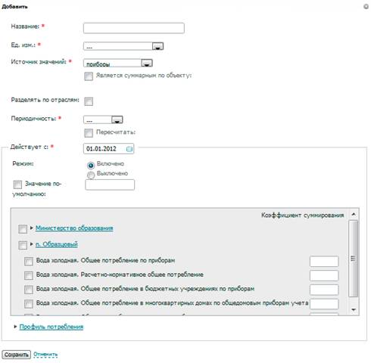Click the scroll up arrow in list panel

click(354, 214)
